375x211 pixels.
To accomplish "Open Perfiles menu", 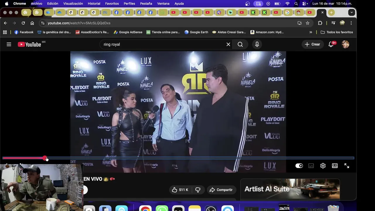I will click(x=129, y=4).
